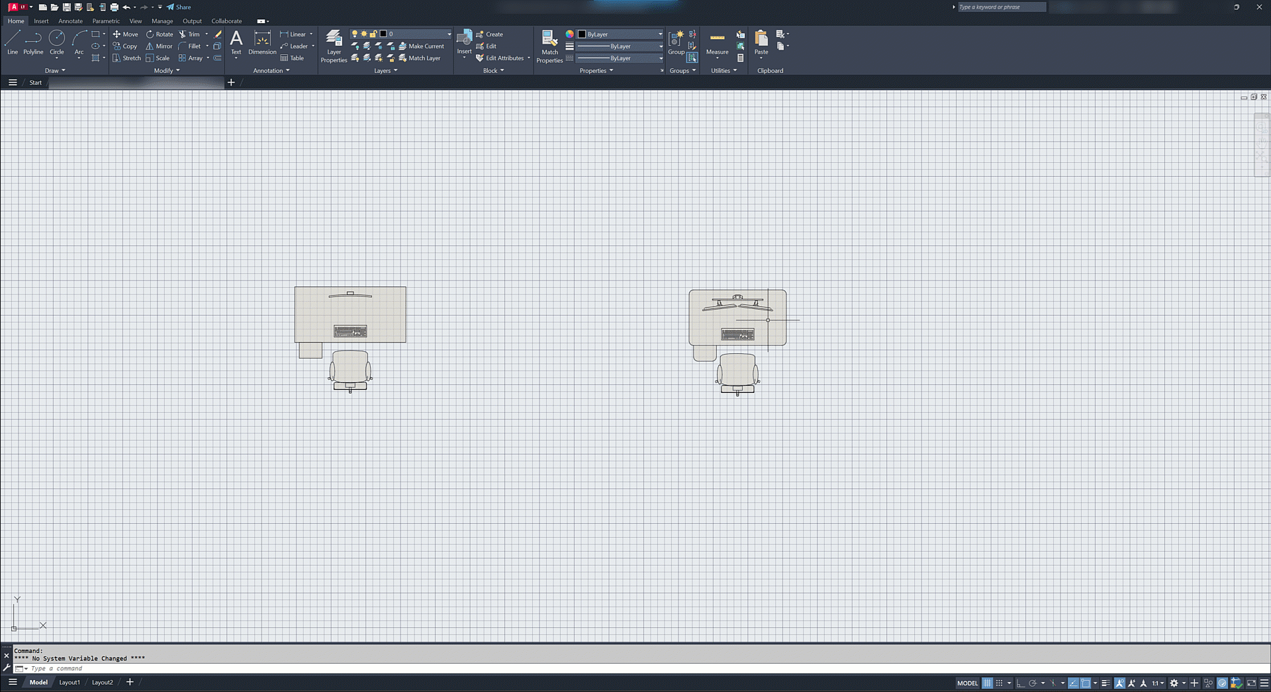This screenshot has width=1271, height=692.
Task: Click the Share button
Action: 179,7
